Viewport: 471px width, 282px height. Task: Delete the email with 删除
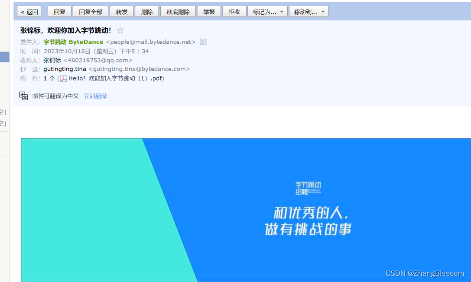point(147,12)
